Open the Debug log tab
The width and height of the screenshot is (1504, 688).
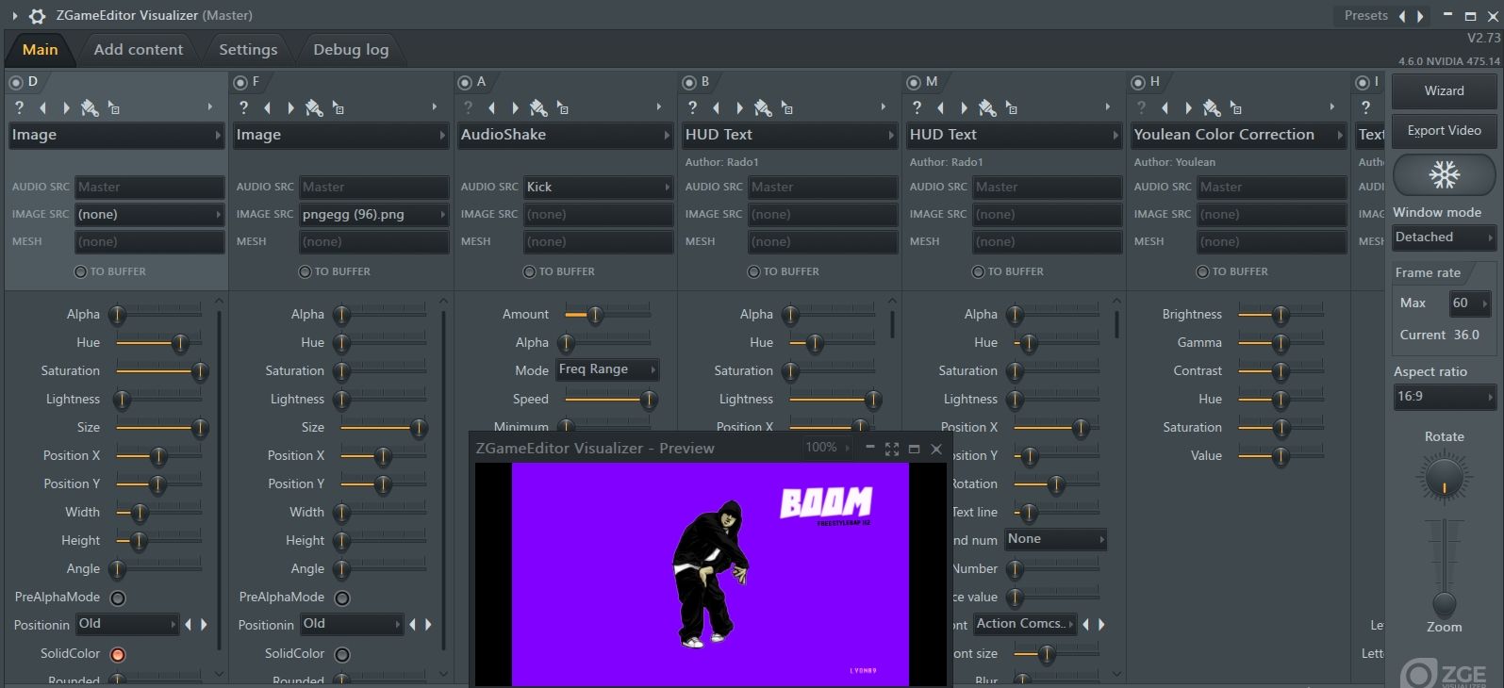click(351, 50)
